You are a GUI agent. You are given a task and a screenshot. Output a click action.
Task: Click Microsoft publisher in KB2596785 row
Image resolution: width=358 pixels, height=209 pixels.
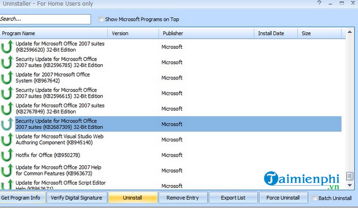[x=172, y=62]
